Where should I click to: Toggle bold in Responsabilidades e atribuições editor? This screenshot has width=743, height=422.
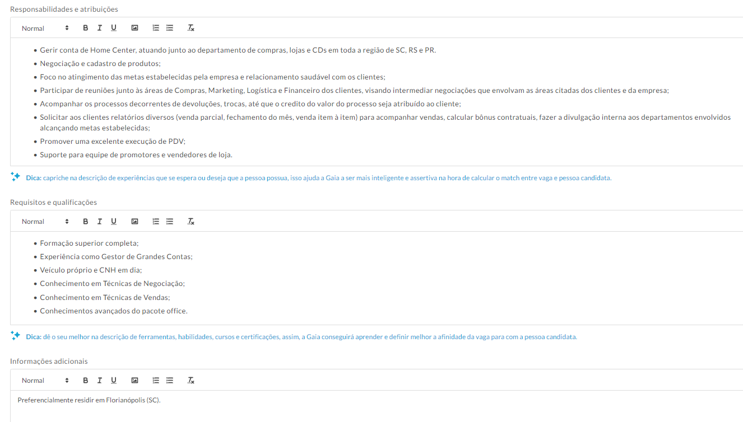86,28
